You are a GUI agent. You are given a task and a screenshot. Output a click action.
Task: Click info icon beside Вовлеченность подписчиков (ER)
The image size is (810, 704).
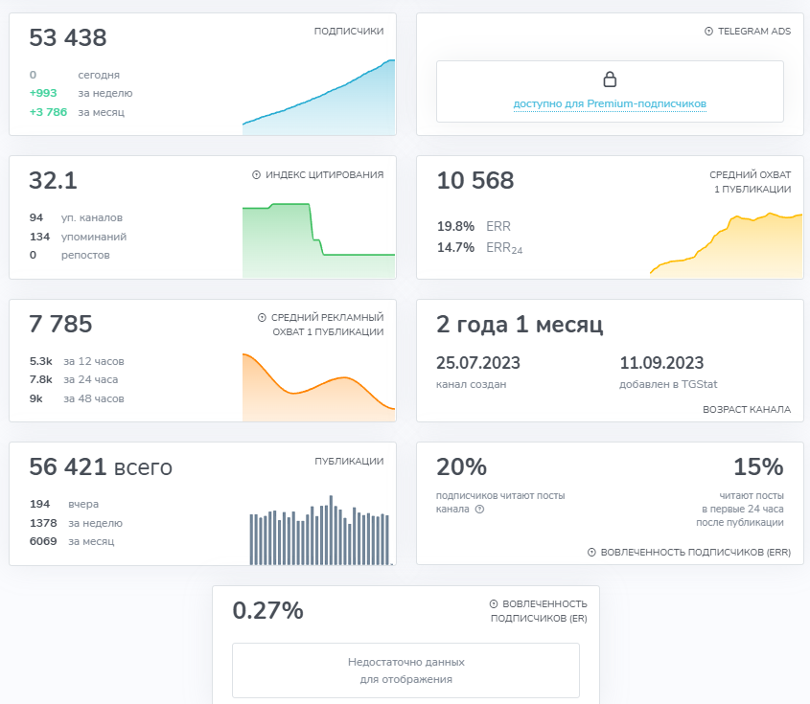tap(494, 604)
